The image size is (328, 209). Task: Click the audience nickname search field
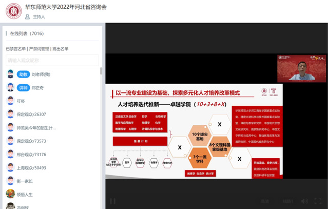51,60
